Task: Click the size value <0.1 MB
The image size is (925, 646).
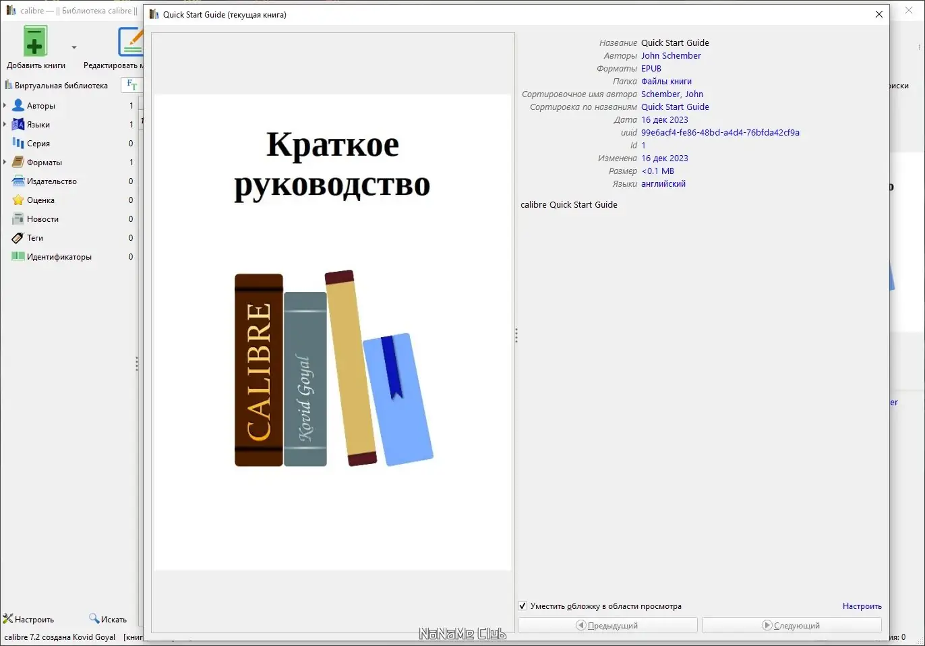Action: 658,171
